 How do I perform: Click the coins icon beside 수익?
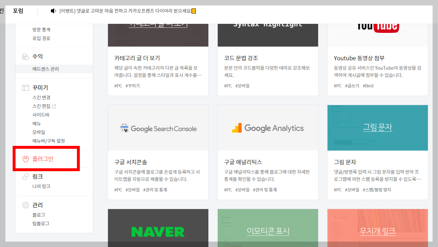26,57
